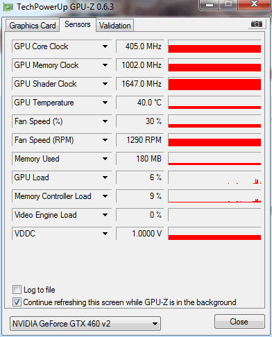Click the Close button
Image resolution: width=272 pixels, height=337 pixels.
click(239, 322)
